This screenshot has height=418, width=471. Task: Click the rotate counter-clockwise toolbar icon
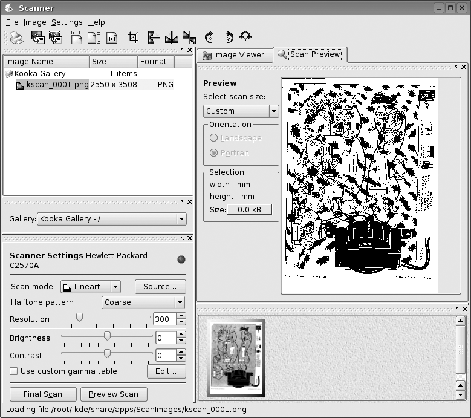(x=229, y=38)
